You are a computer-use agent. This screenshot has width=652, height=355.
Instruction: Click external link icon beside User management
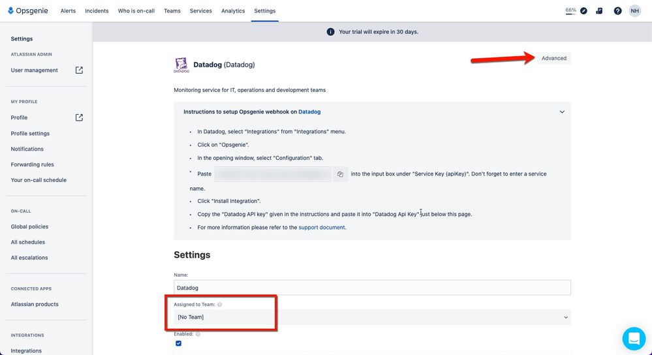pyautogui.click(x=79, y=70)
